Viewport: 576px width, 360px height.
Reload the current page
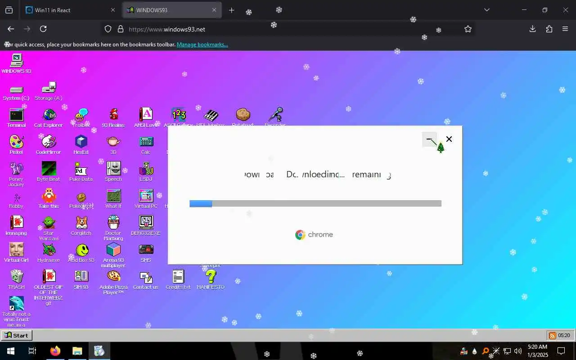tap(43, 29)
